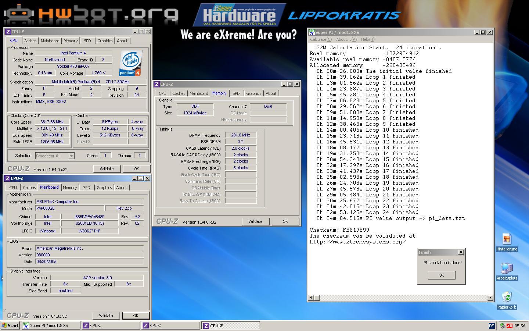Click the Super PI title bar icon
Image resolution: width=529 pixels, height=331 pixels.
pyautogui.click(x=312, y=32)
